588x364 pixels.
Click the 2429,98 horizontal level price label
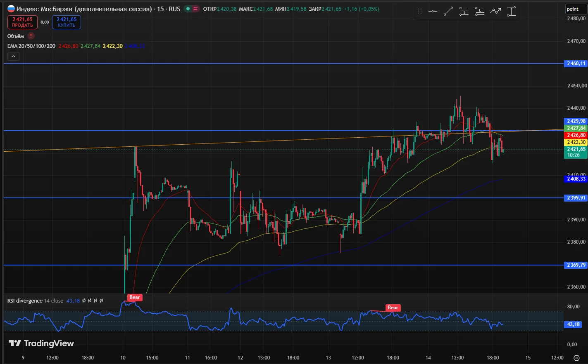point(576,121)
